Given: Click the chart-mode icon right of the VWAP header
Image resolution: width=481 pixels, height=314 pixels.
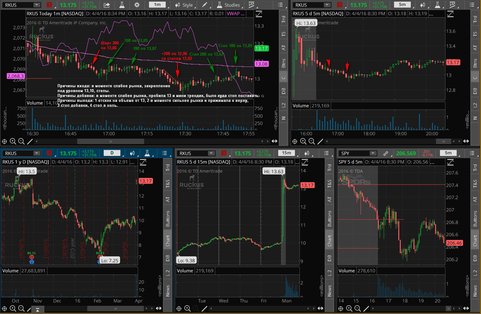Looking at the screenshot, I should [259, 14].
